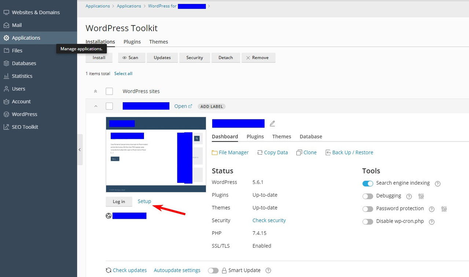Open the Statistics section label
469x277 pixels.
(x=22, y=76)
